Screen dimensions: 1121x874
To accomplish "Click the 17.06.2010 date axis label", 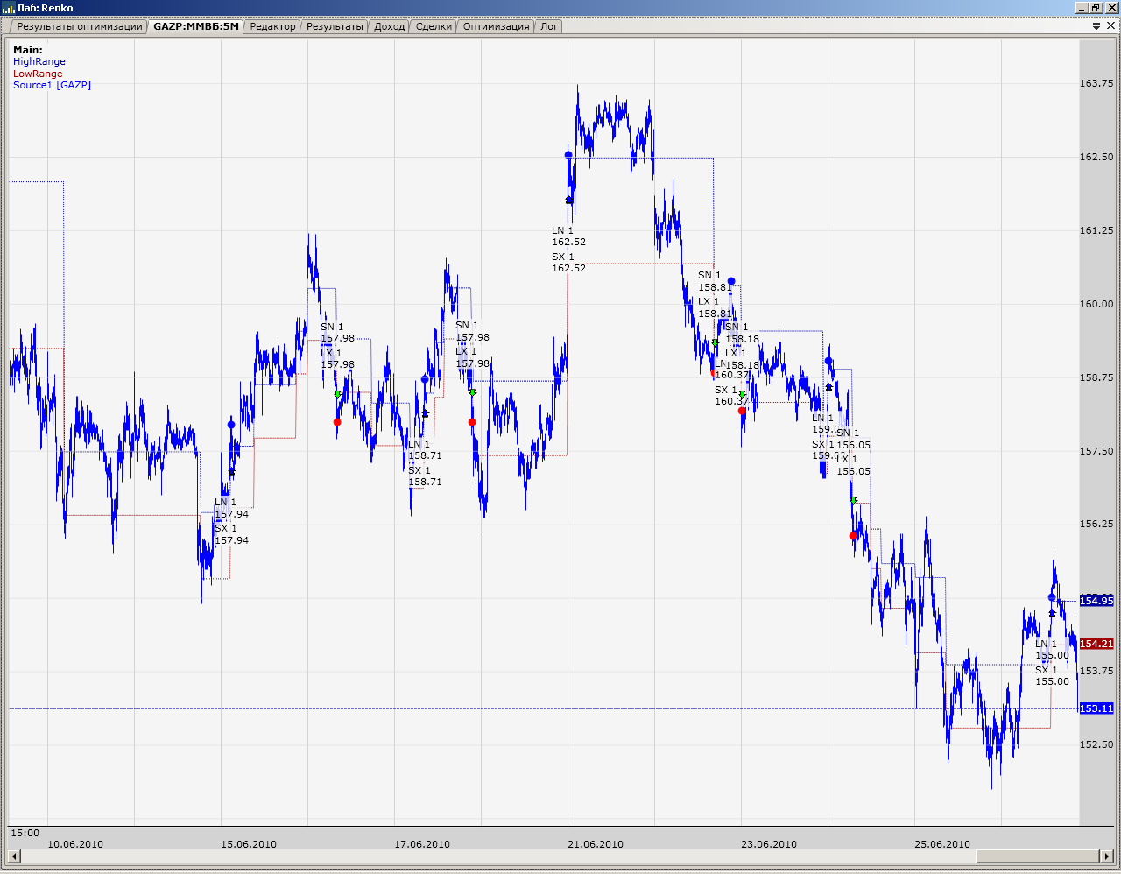I will [422, 844].
